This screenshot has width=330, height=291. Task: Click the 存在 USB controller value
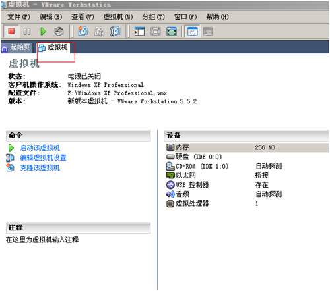point(262,185)
